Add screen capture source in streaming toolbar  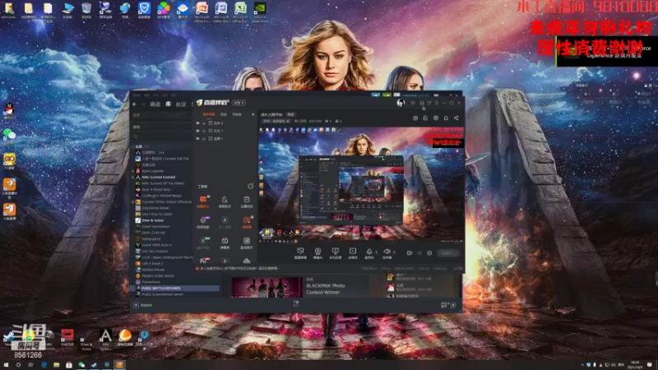point(300,252)
